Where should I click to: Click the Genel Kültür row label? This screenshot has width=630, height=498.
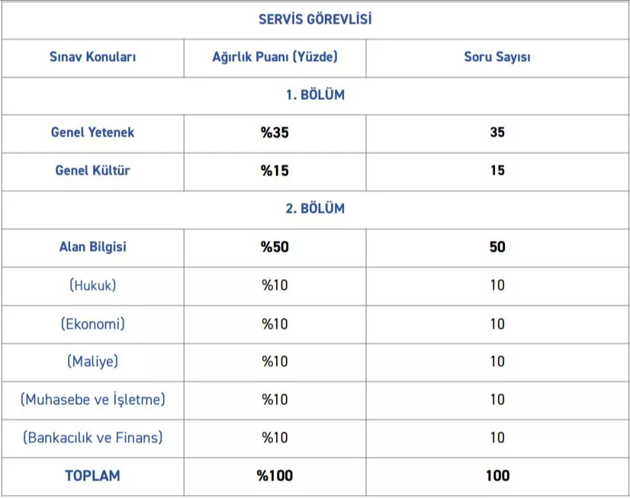click(x=93, y=171)
